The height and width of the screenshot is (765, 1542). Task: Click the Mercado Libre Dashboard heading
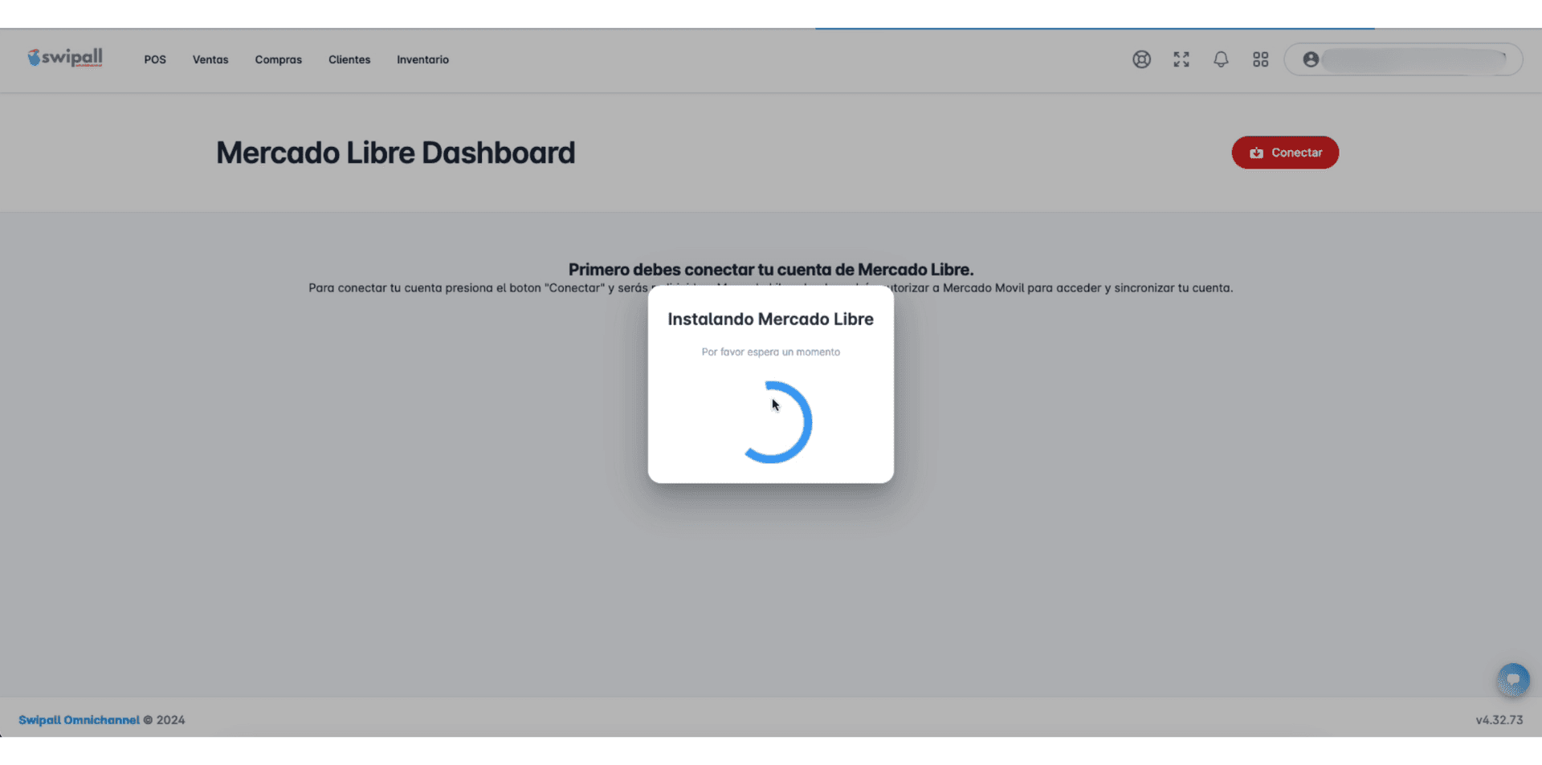tap(396, 153)
